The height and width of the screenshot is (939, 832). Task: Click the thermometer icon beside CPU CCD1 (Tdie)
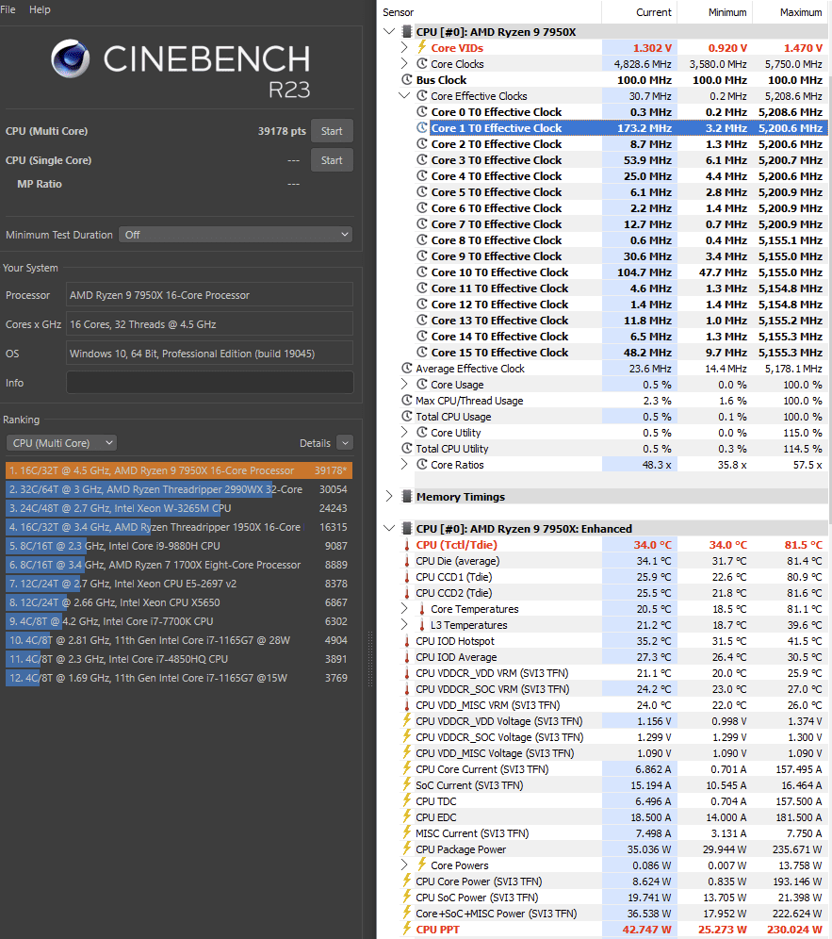[x=407, y=577]
